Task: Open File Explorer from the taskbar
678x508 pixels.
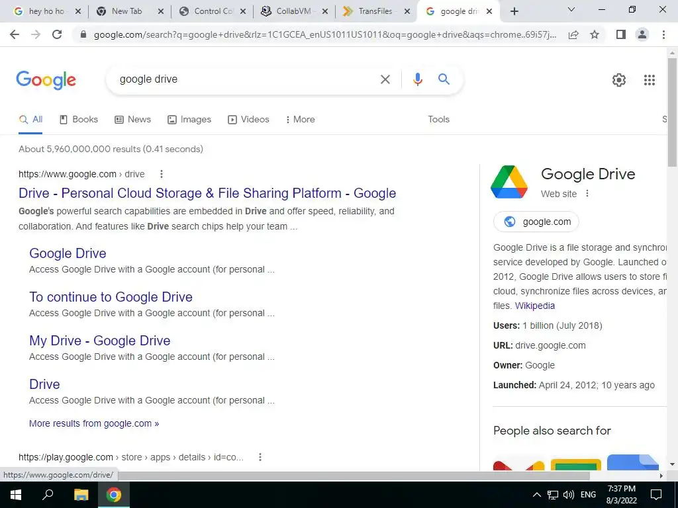Action: (81, 495)
